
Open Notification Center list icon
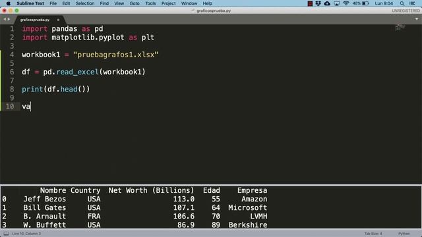point(412,3)
